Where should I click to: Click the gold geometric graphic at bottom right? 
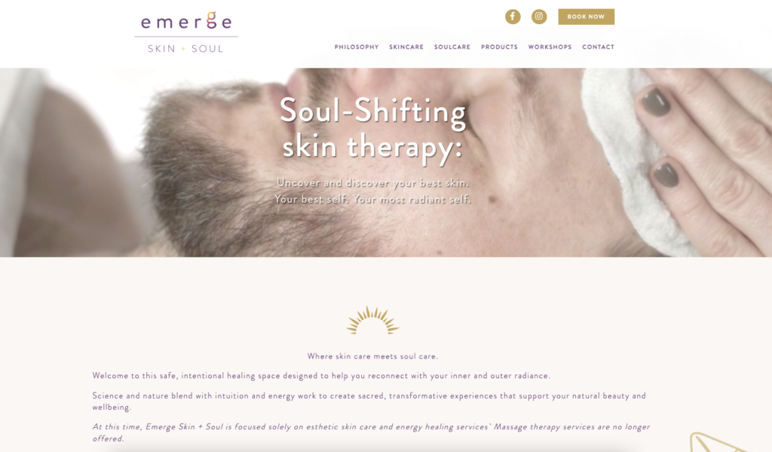pos(724,442)
